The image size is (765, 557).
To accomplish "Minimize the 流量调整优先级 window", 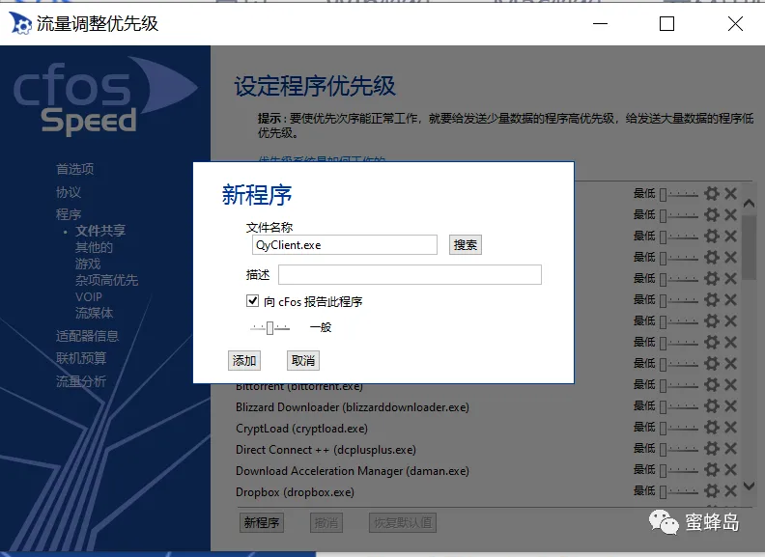I will (x=600, y=23).
